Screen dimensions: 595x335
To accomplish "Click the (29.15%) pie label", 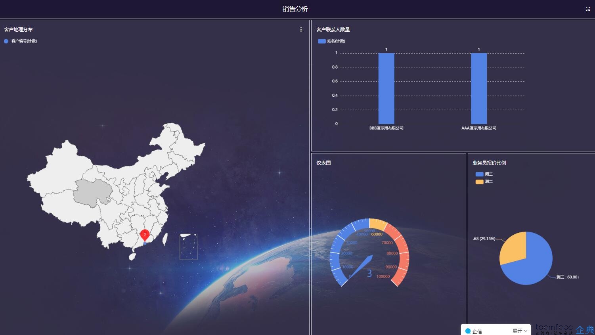I will [x=484, y=239].
